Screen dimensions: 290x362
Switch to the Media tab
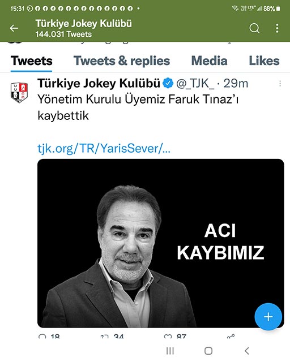(x=209, y=61)
